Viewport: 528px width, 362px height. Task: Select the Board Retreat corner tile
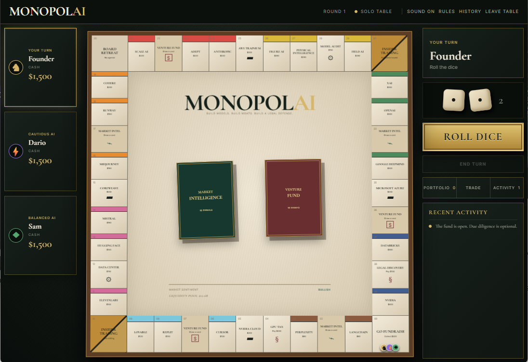click(109, 53)
